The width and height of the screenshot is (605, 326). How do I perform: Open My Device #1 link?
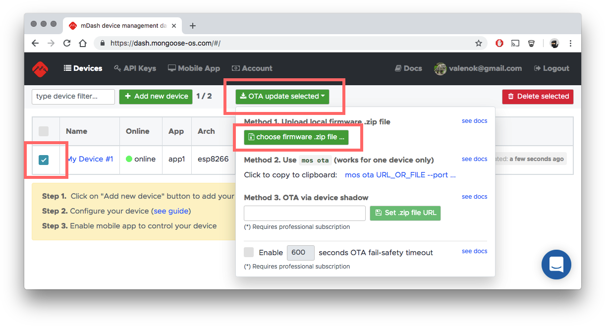click(90, 159)
